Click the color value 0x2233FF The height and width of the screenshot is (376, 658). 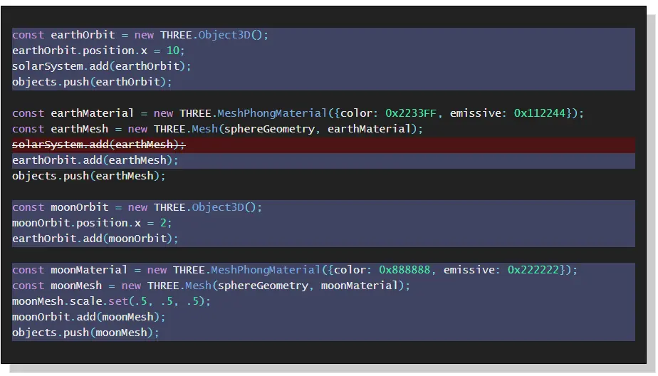pos(411,113)
